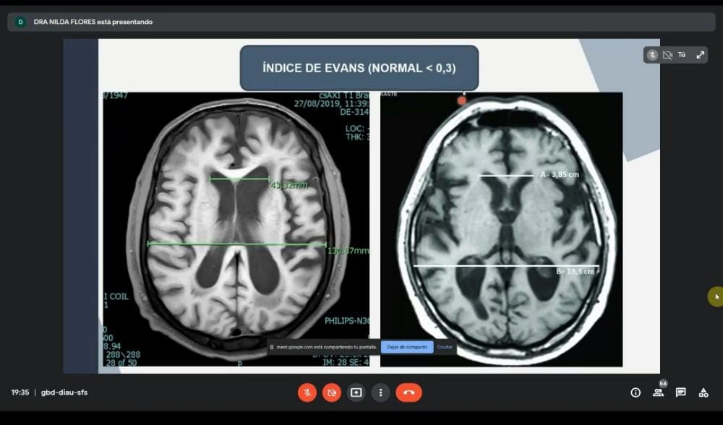723x425 pixels.
Task: Click 'Dejar de compartir' button
Action: (406, 347)
